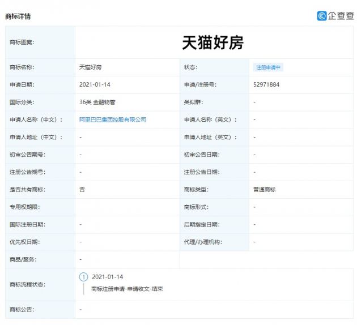Select the 是否共有商标 value 否
This screenshot has width=357, height=325.
pos(82,190)
